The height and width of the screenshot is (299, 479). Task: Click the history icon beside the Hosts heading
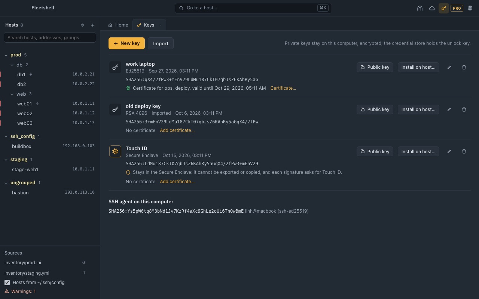coord(82,25)
